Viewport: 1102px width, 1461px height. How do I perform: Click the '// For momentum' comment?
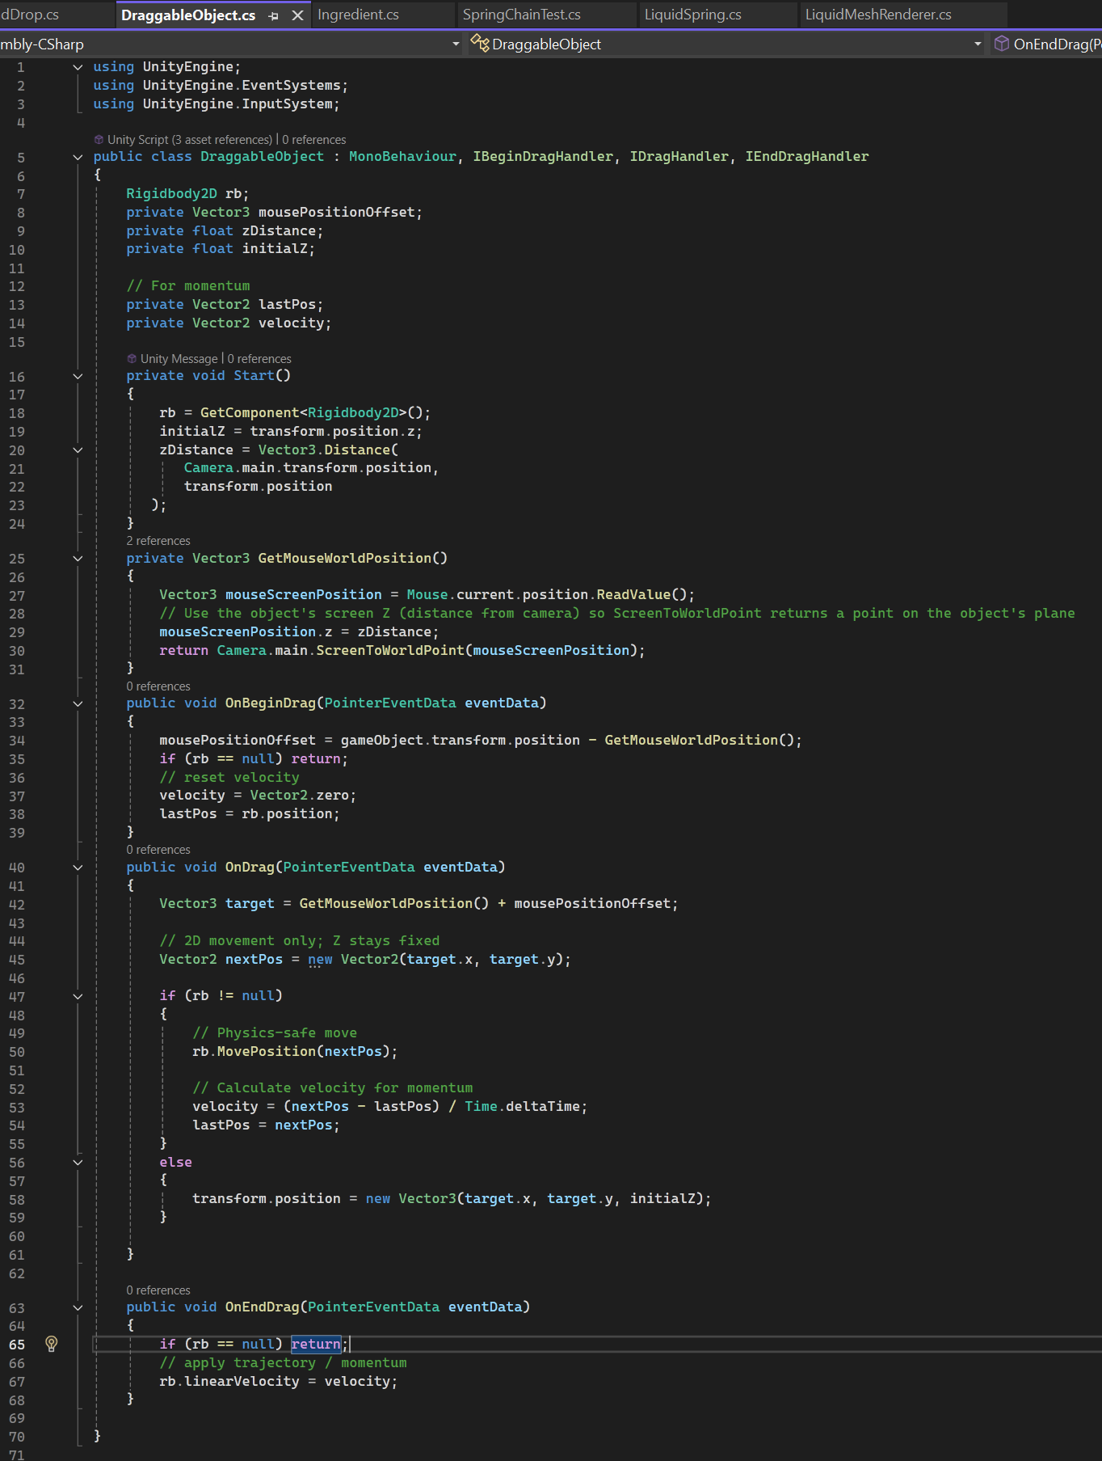click(188, 285)
